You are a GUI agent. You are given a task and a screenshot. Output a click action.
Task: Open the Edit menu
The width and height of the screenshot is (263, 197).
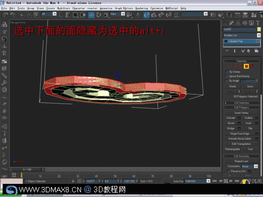[x=12, y=8]
